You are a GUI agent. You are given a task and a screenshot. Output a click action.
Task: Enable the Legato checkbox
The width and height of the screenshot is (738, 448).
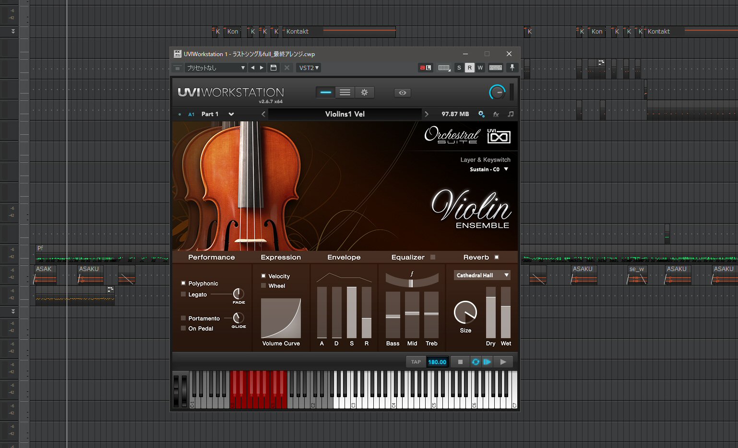coord(183,294)
